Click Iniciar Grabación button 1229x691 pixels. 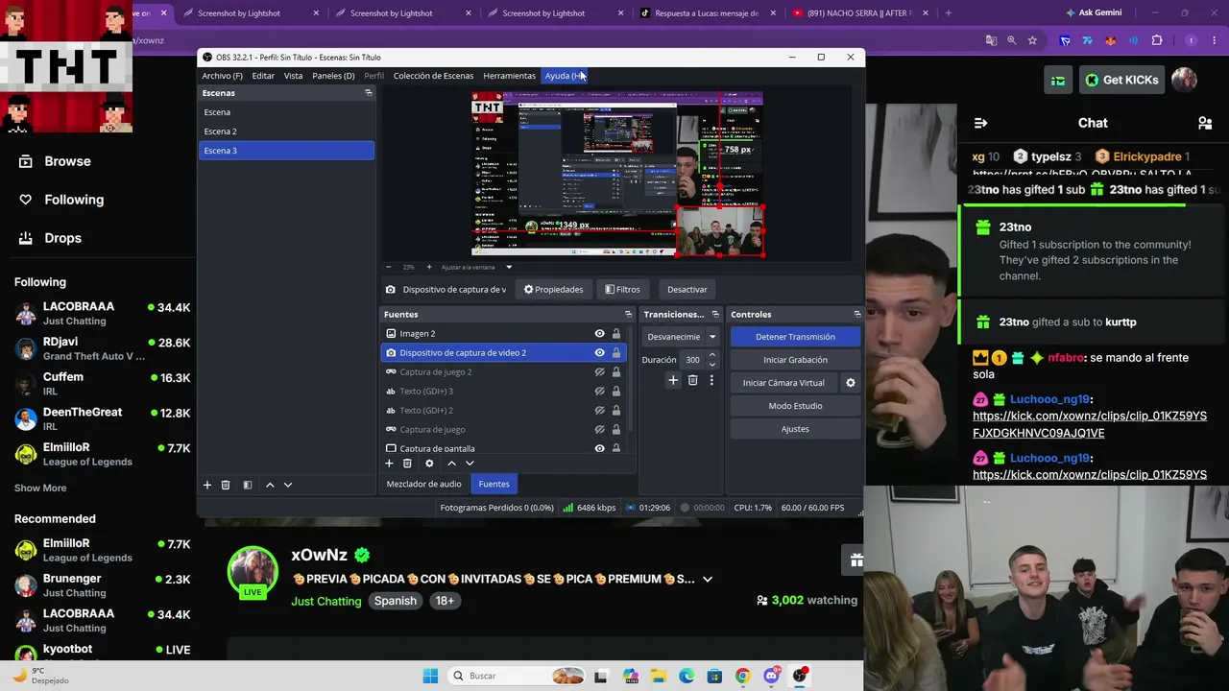click(795, 360)
